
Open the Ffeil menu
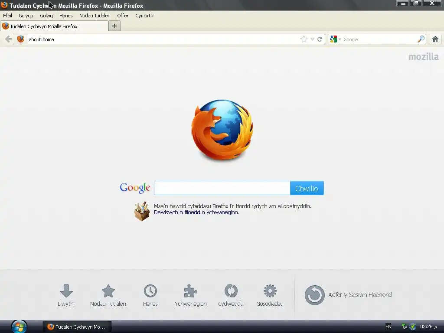click(x=7, y=16)
